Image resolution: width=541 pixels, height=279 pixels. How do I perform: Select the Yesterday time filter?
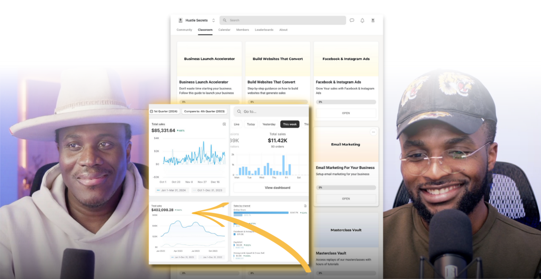(x=269, y=124)
